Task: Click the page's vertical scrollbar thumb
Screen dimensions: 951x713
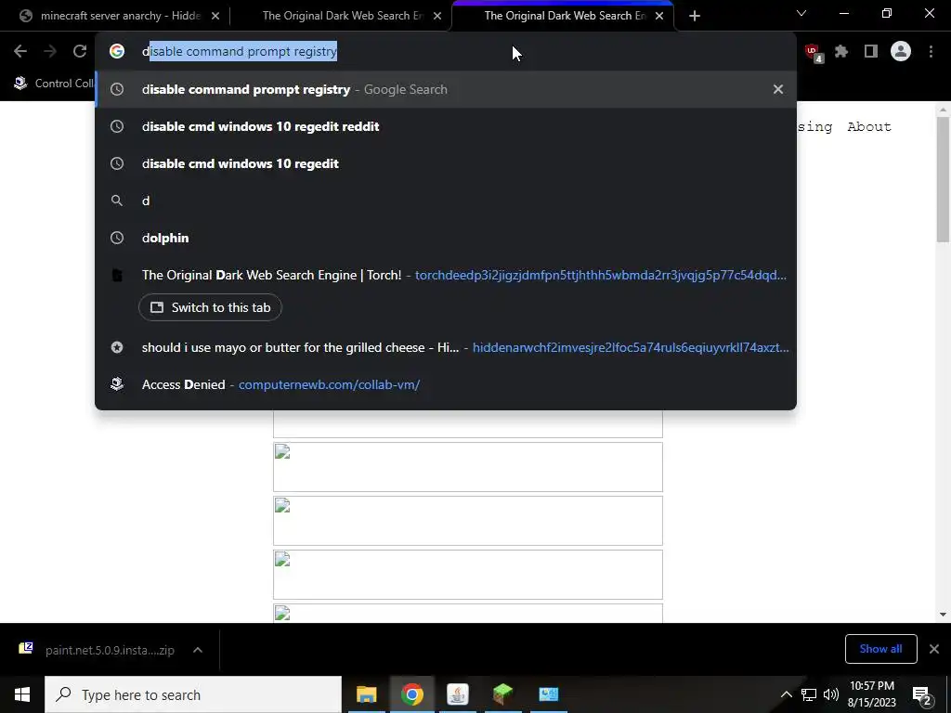Action: click(x=943, y=179)
